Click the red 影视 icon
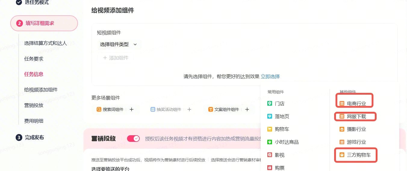The image size is (407, 171). point(270,155)
